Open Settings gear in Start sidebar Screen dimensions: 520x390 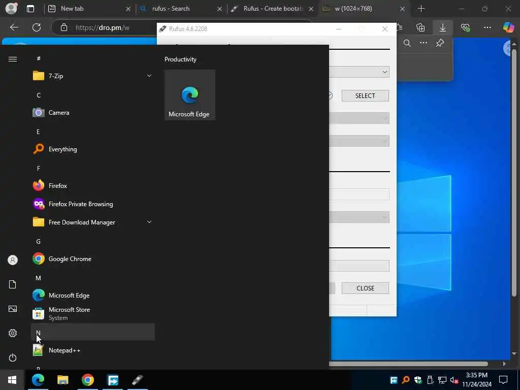(x=13, y=333)
